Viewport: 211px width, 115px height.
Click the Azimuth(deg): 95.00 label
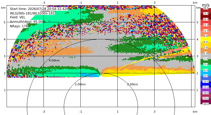coord(26,22)
